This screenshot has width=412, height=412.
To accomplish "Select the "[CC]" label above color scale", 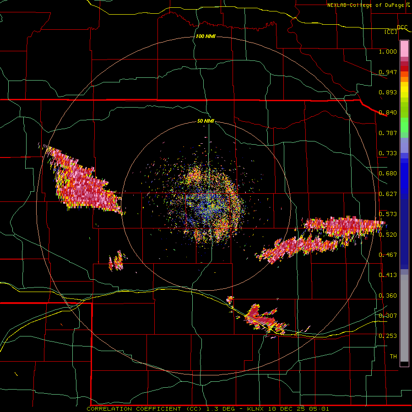I will pos(391,32).
